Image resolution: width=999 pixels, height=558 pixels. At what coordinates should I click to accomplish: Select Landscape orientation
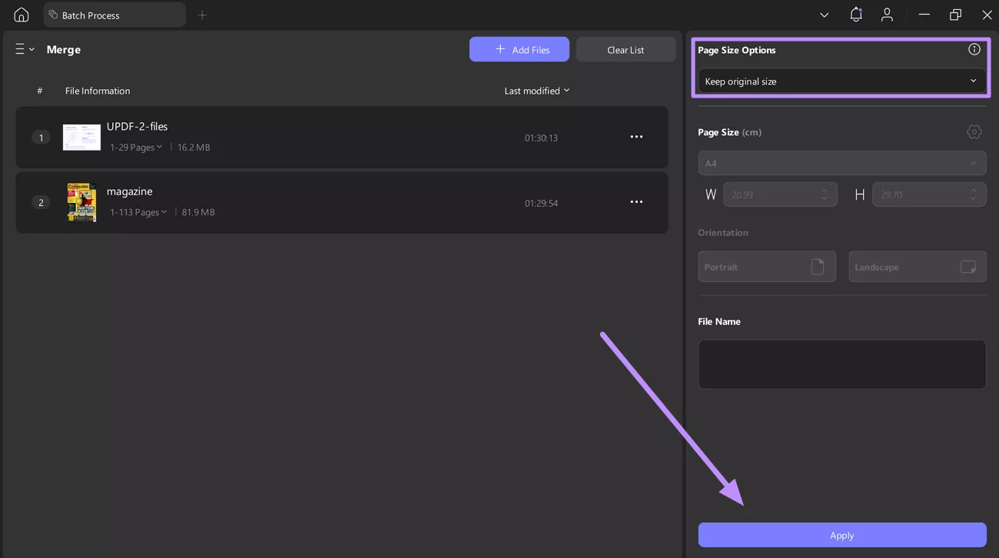point(917,266)
